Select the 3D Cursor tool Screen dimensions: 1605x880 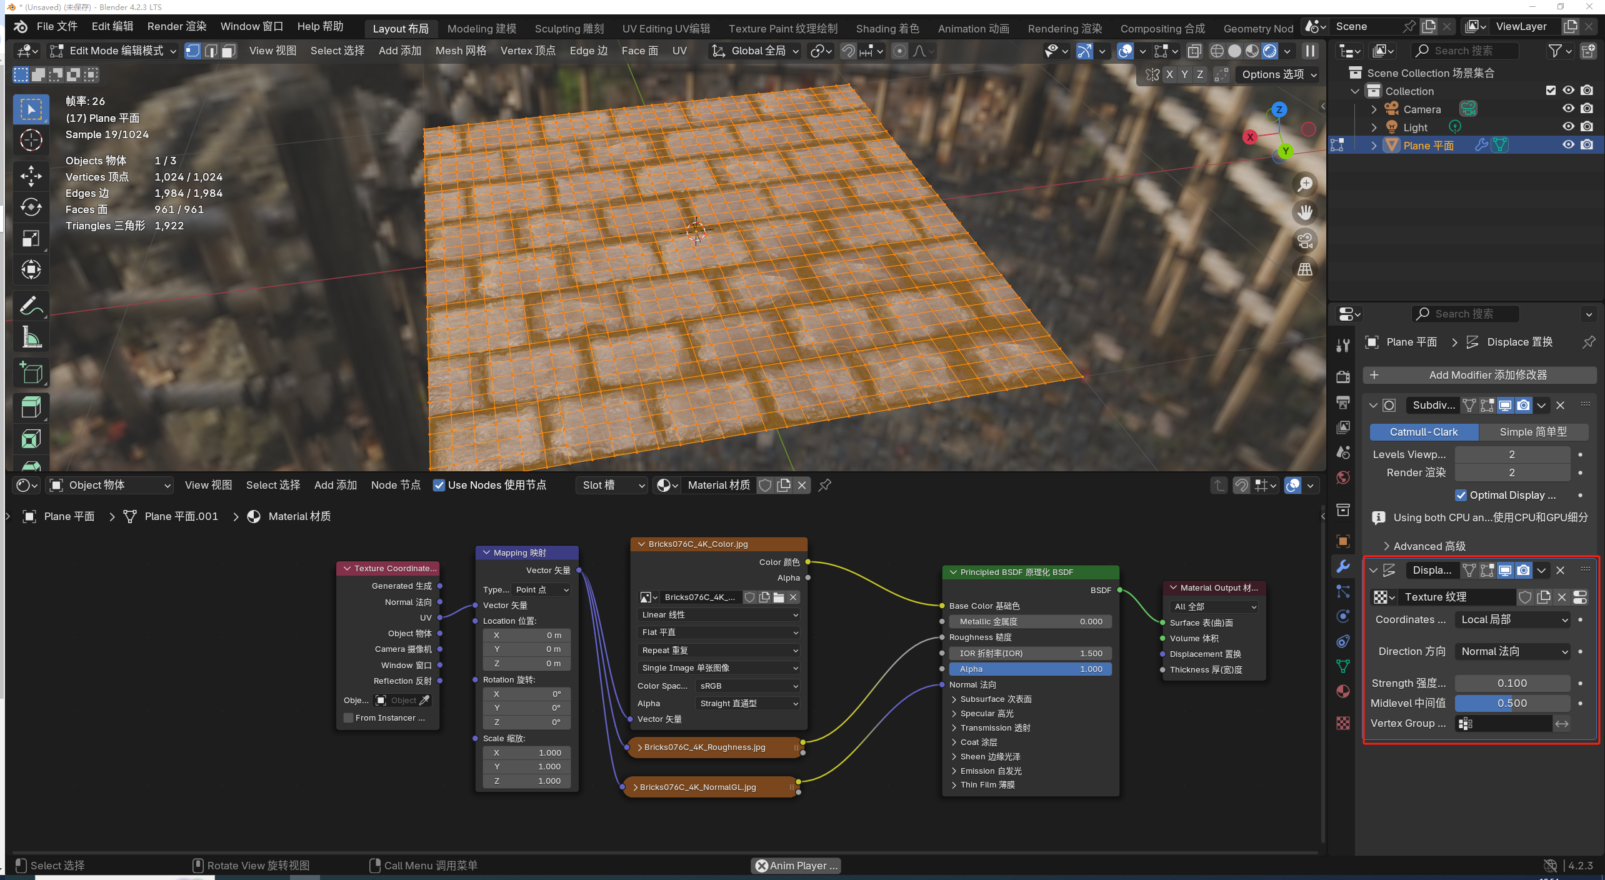(31, 140)
